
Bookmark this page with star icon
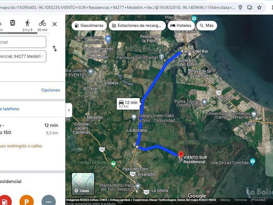point(259,7)
